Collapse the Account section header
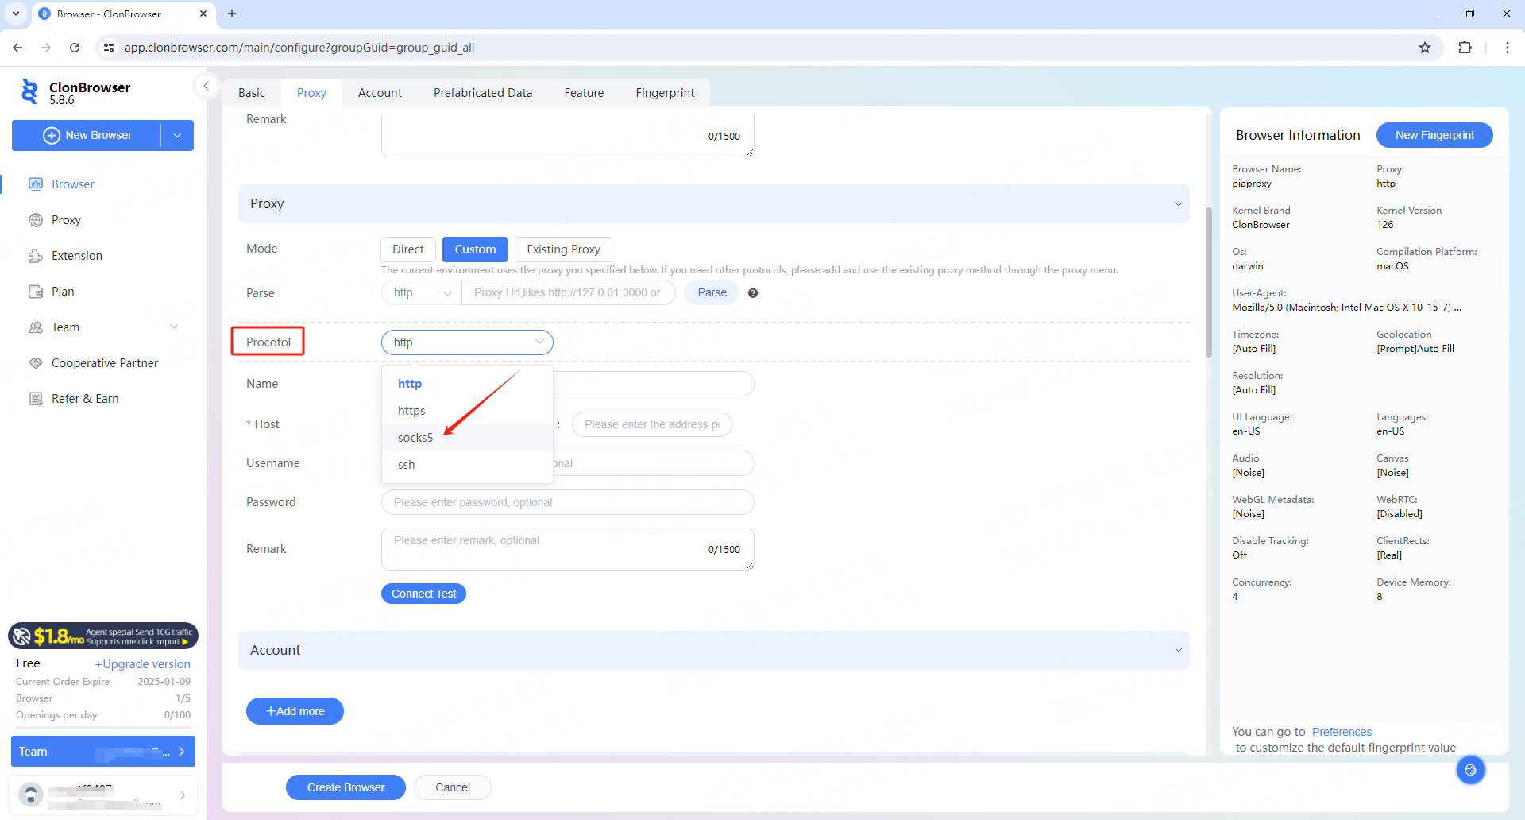1525x820 pixels. (x=1178, y=650)
